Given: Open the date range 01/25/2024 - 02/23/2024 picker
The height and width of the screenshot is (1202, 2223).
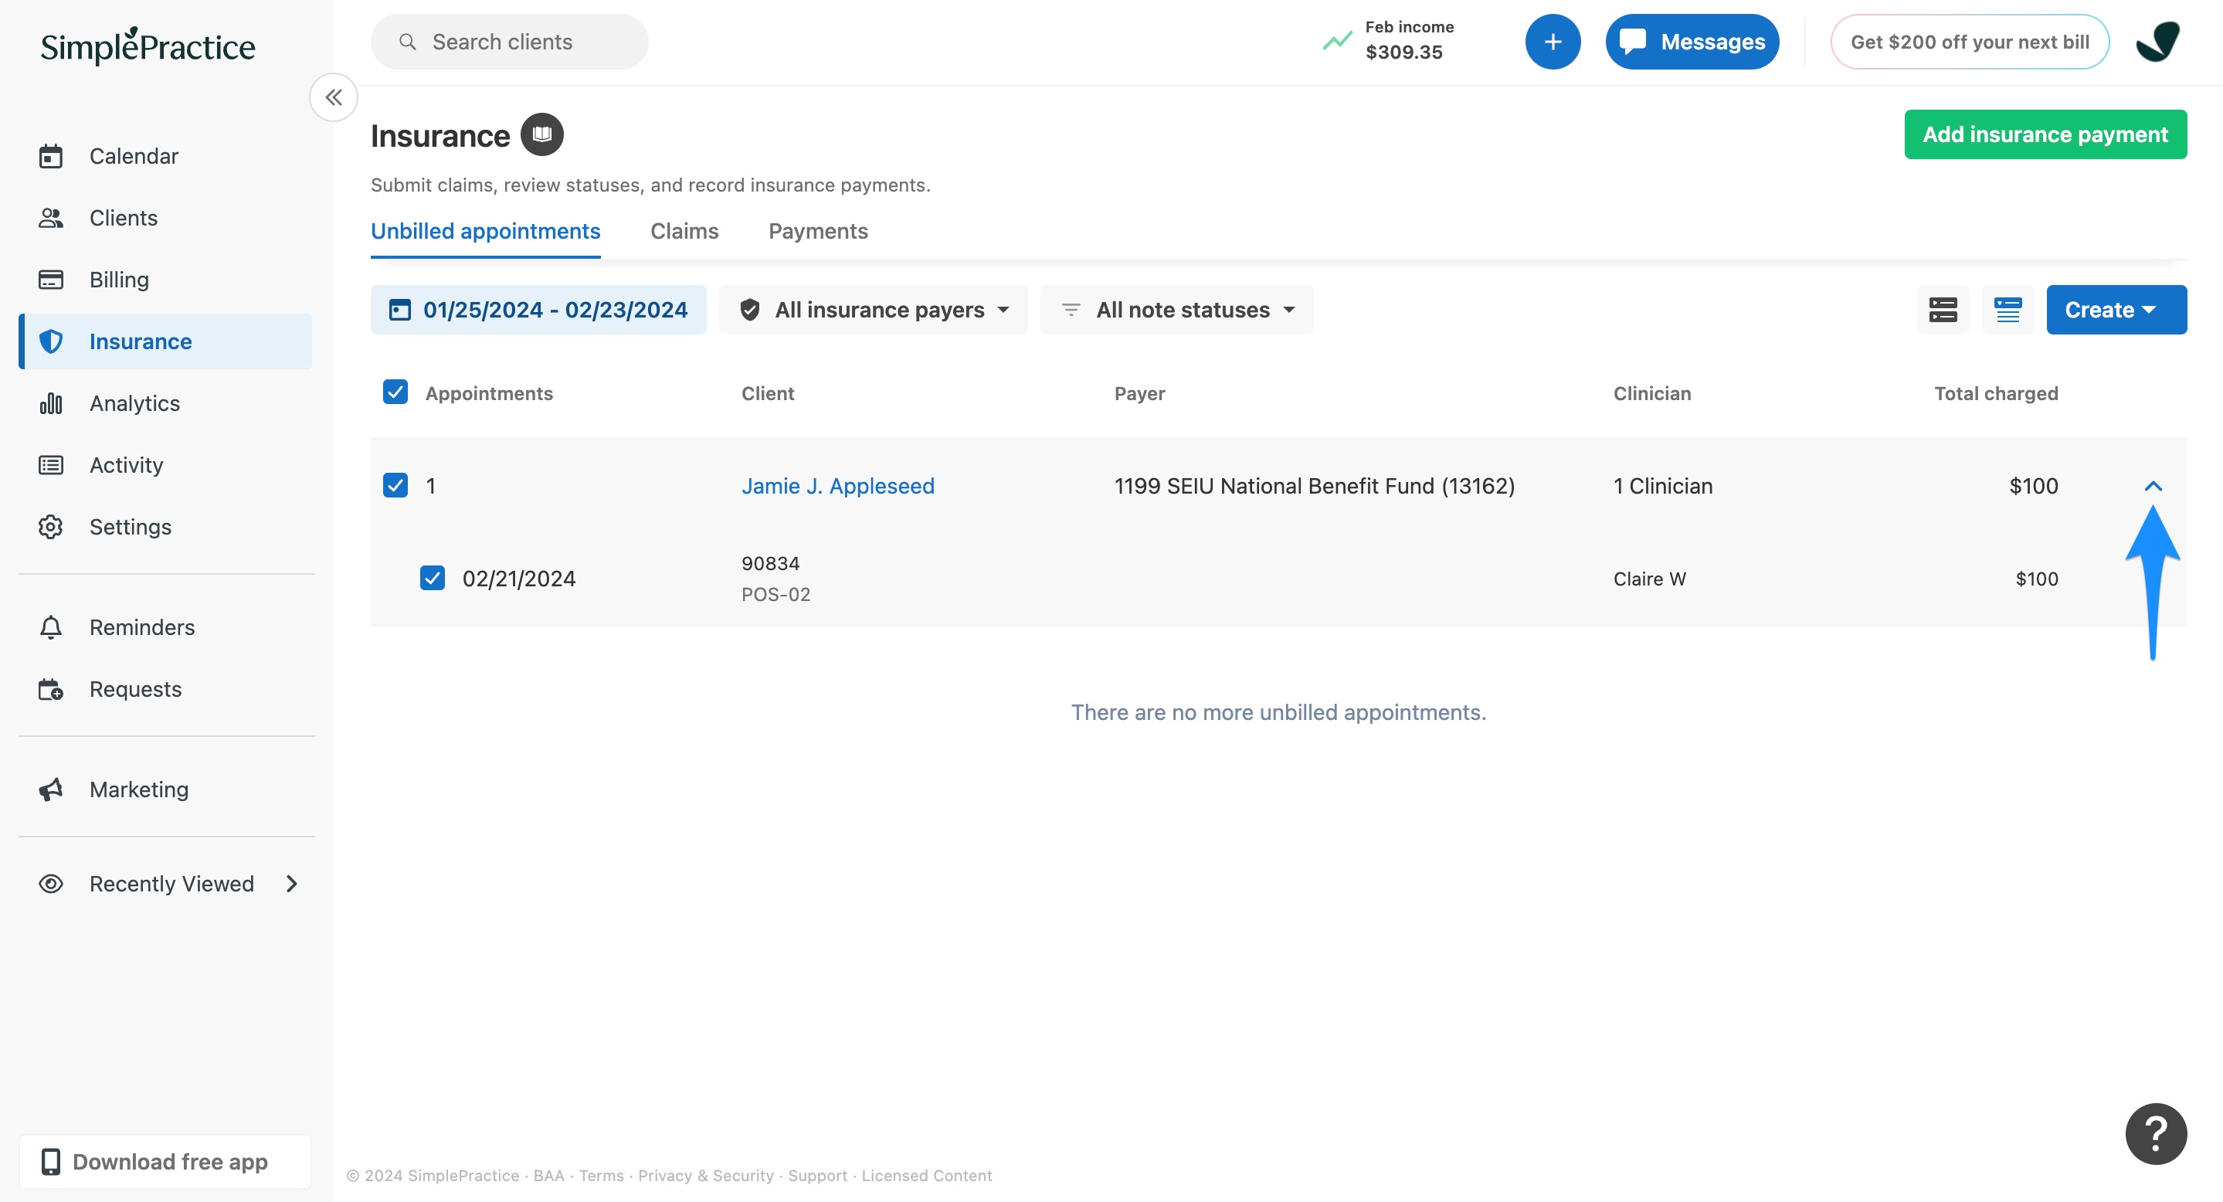Looking at the screenshot, I should [538, 310].
